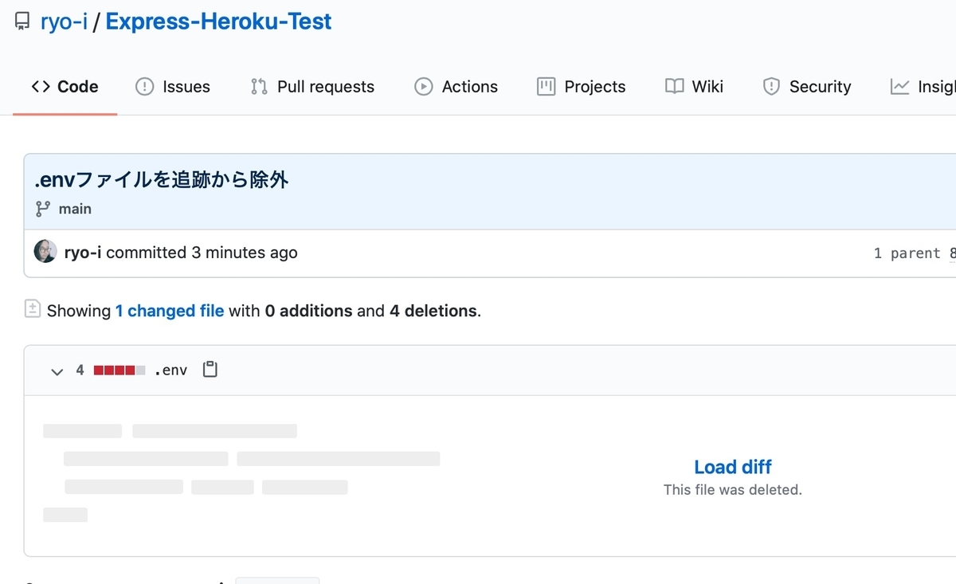
Task: Click the git branch icon beside main
Action: tap(43, 209)
